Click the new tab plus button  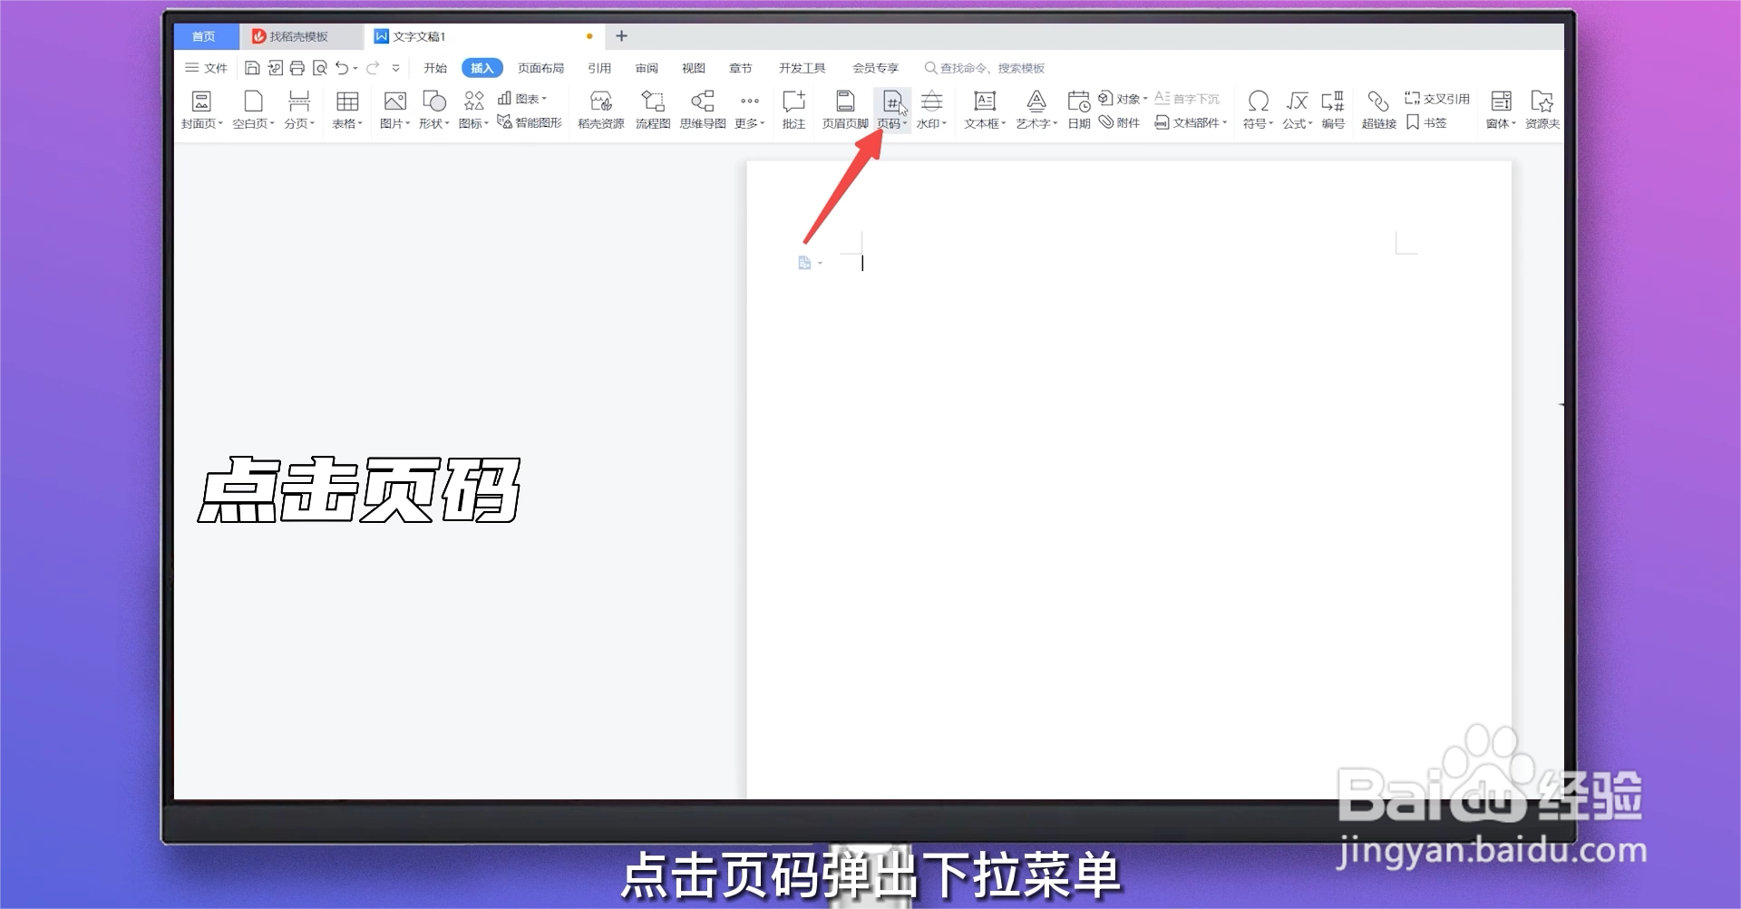[621, 36]
